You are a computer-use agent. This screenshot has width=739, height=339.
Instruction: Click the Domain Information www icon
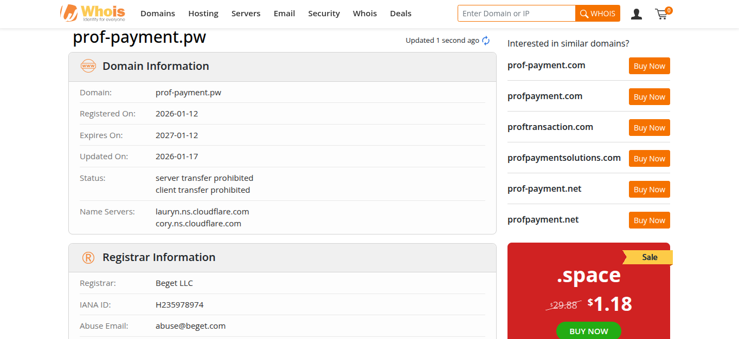(88, 66)
